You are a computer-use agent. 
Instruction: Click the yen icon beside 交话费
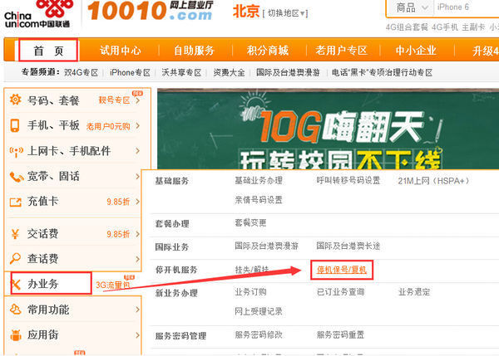tap(15, 234)
